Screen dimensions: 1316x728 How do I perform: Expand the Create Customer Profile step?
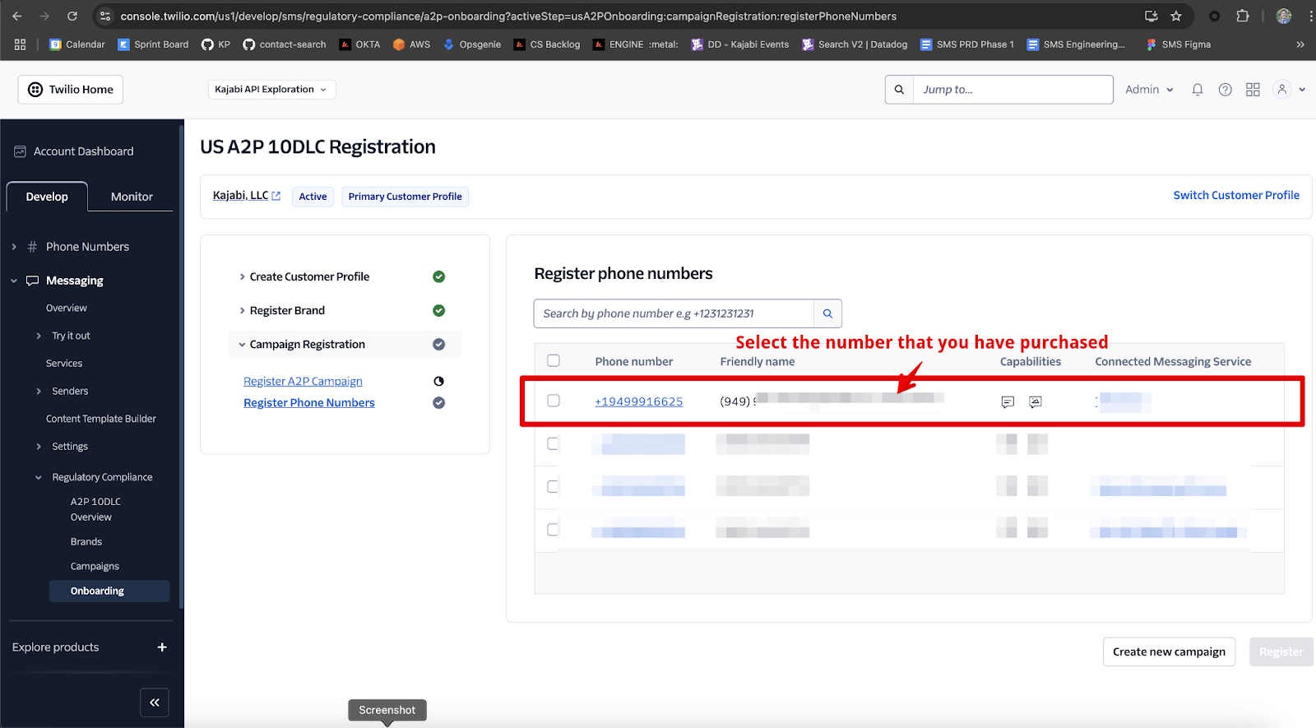[242, 277]
